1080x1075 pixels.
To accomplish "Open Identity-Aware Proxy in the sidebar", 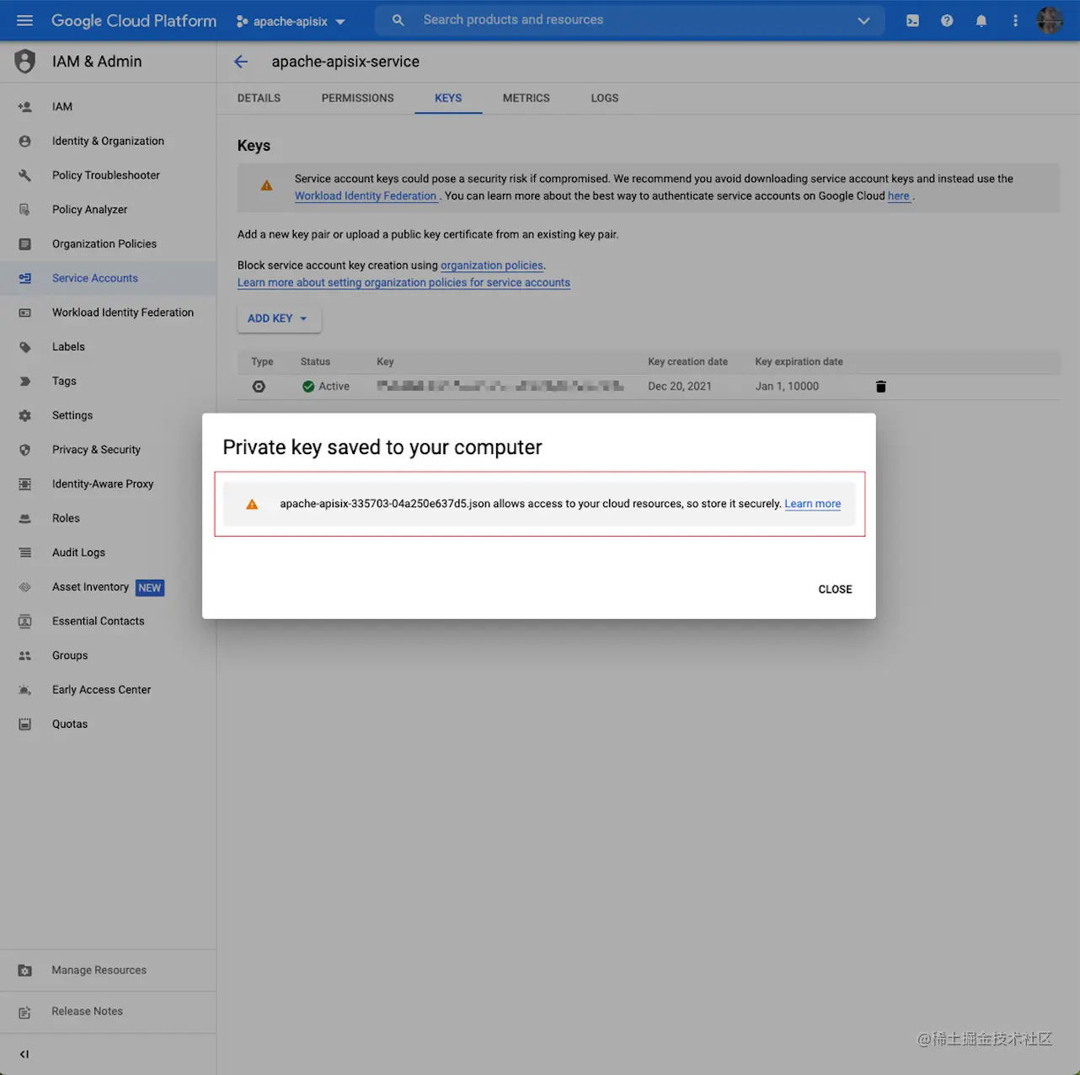I will tap(108, 484).
